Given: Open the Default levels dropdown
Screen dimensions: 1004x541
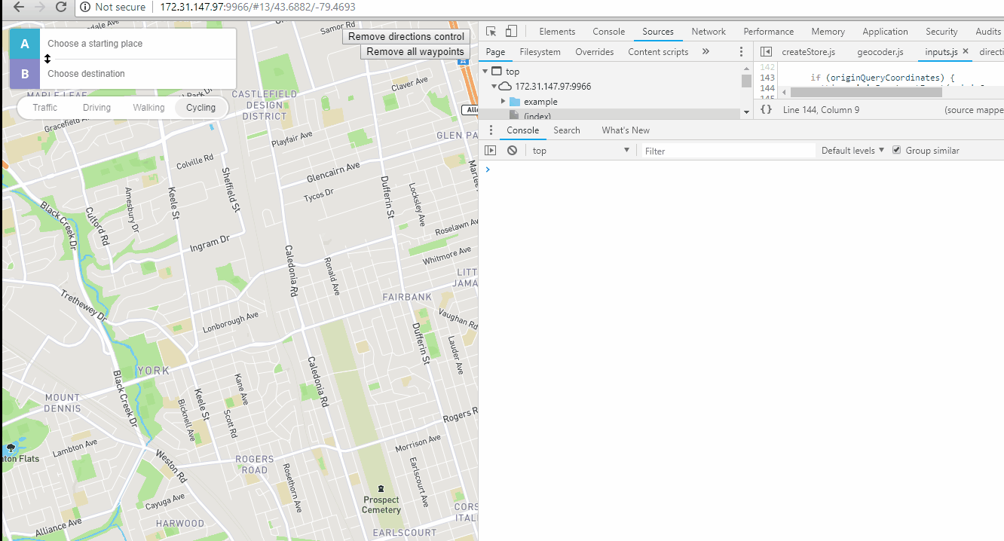Looking at the screenshot, I should coord(852,151).
